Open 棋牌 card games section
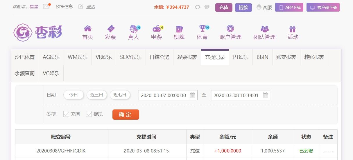This screenshot has height=160, width=353. 179,32
